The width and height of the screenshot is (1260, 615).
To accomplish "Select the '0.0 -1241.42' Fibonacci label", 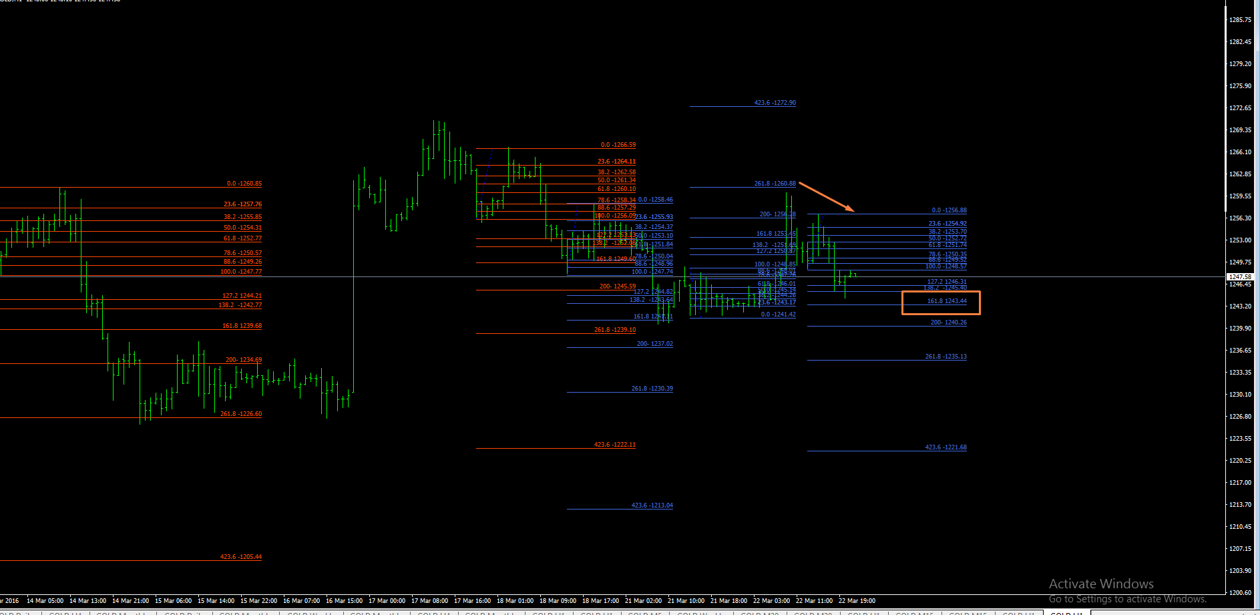I will coord(779,315).
